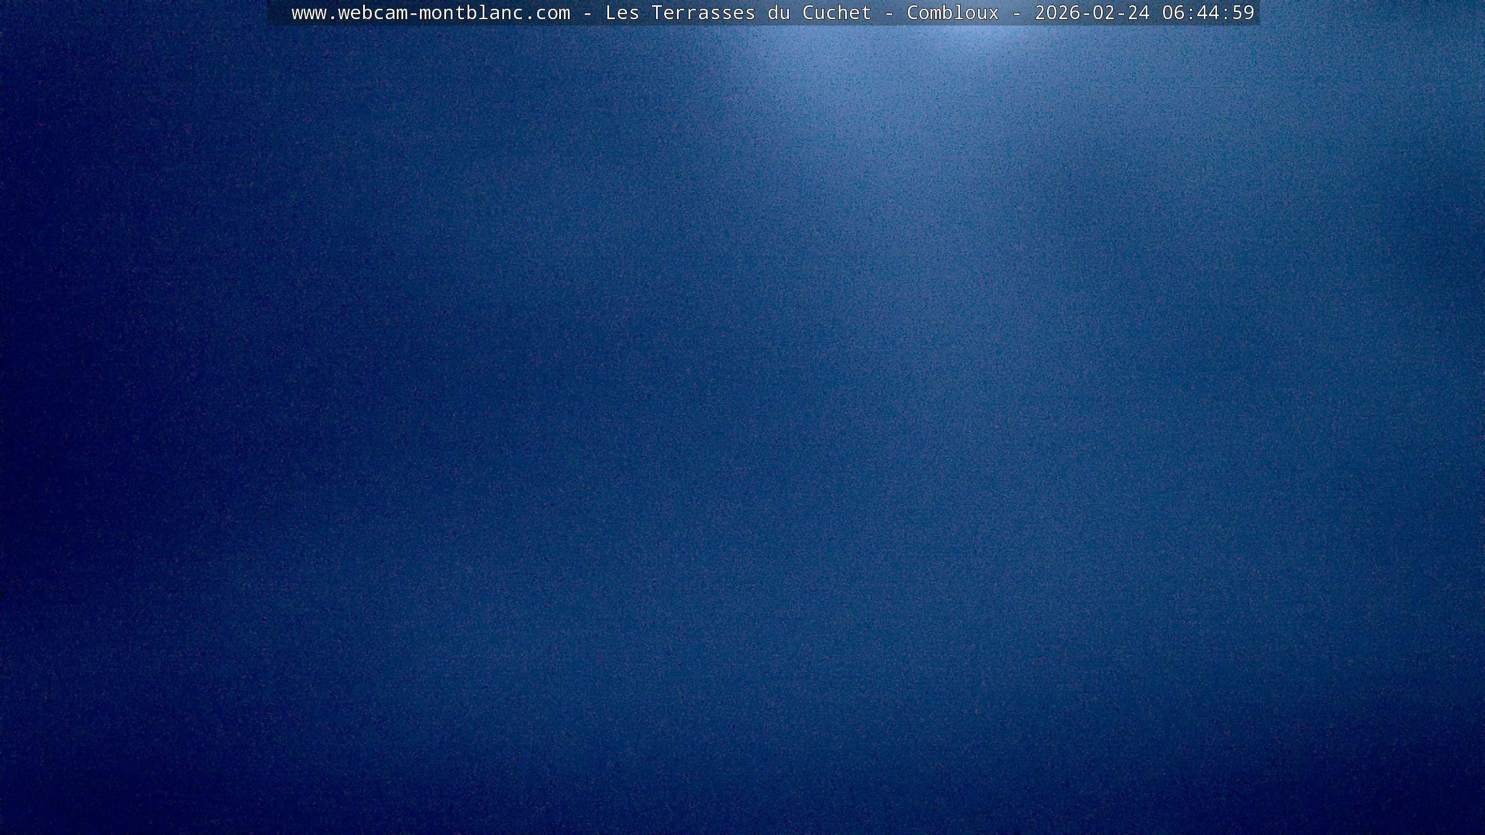Click the www.webcam-montblanc.com URL text
The image size is (1485, 835).
point(430,13)
